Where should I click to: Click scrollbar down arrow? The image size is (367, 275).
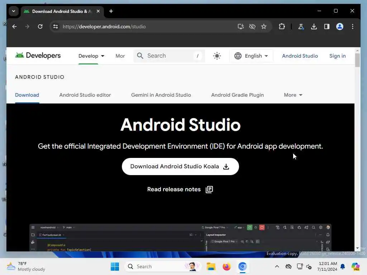click(x=357, y=248)
